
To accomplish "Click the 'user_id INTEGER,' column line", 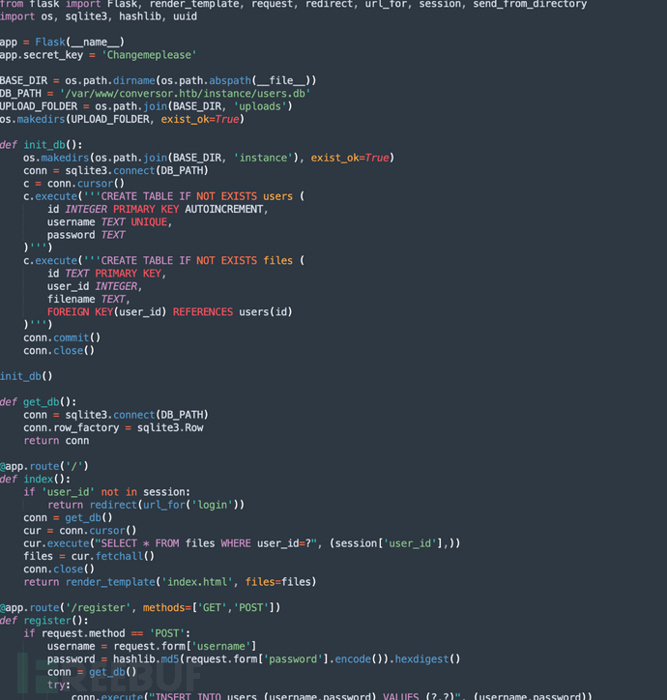I will pos(95,286).
